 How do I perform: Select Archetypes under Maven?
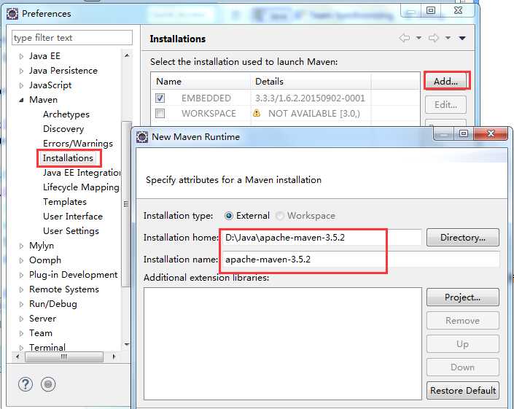coord(66,114)
